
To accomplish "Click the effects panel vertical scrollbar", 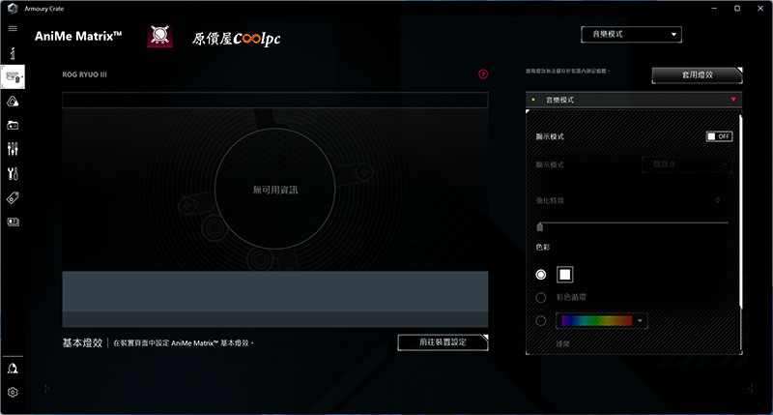I will pyautogui.click(x=741, y=212).
